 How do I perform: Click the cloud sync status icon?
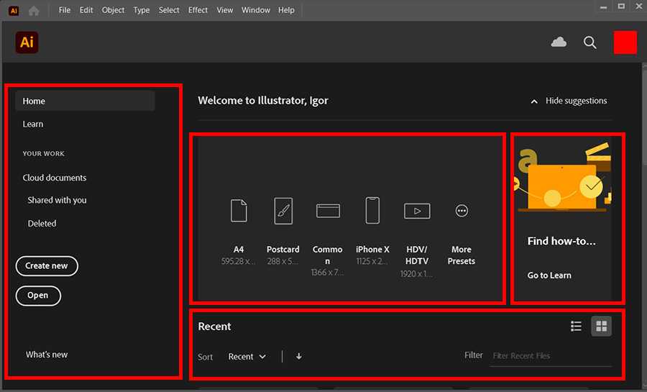559,42
